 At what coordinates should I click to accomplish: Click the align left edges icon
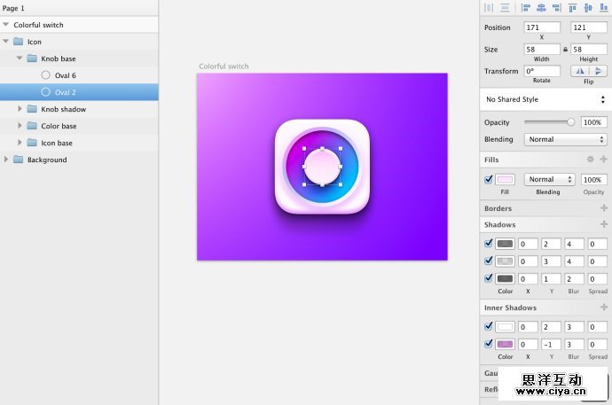click(526, 8)
